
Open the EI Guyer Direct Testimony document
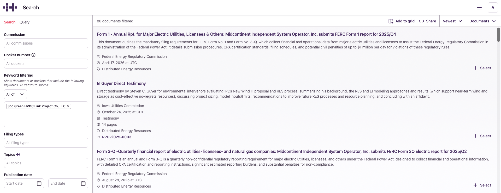121,83
